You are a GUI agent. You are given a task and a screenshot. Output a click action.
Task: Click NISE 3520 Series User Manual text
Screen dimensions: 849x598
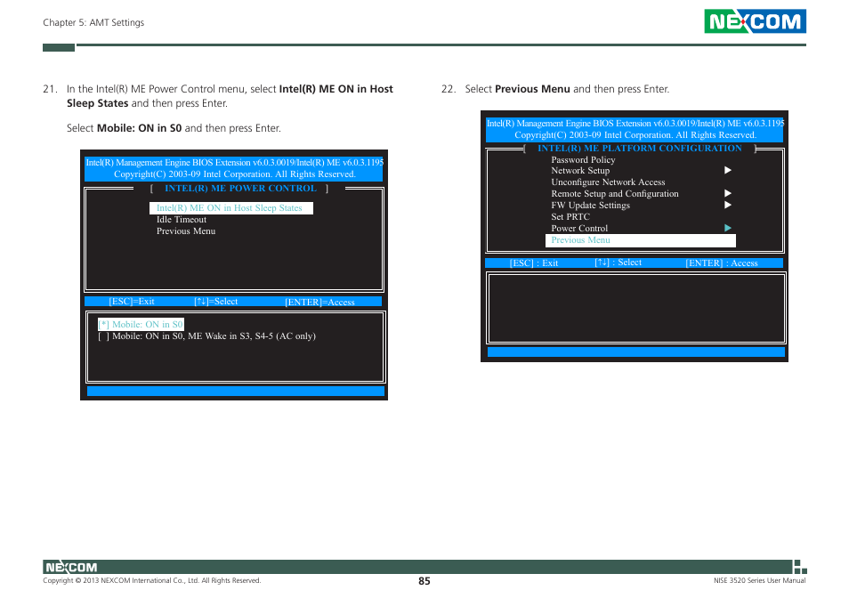click(x=760, y=581)
